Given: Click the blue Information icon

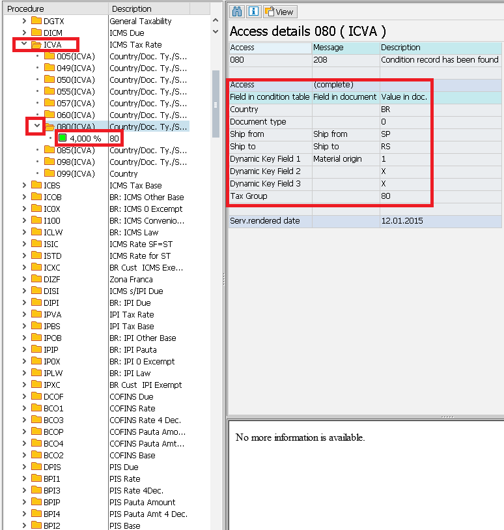Looking at the screenshot, I should (x=254, y=11).
